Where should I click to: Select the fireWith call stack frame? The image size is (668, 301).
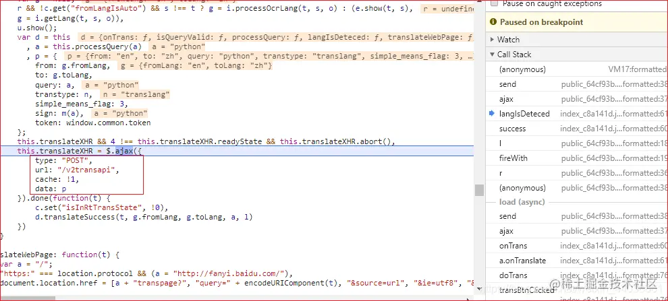pyautogui.click(x=513, y=158)
